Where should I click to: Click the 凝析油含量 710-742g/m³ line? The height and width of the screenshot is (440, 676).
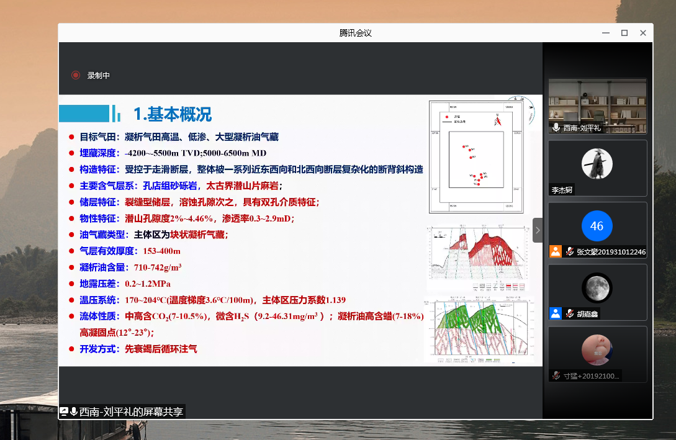pyautogui.click(x=130, y=267)
